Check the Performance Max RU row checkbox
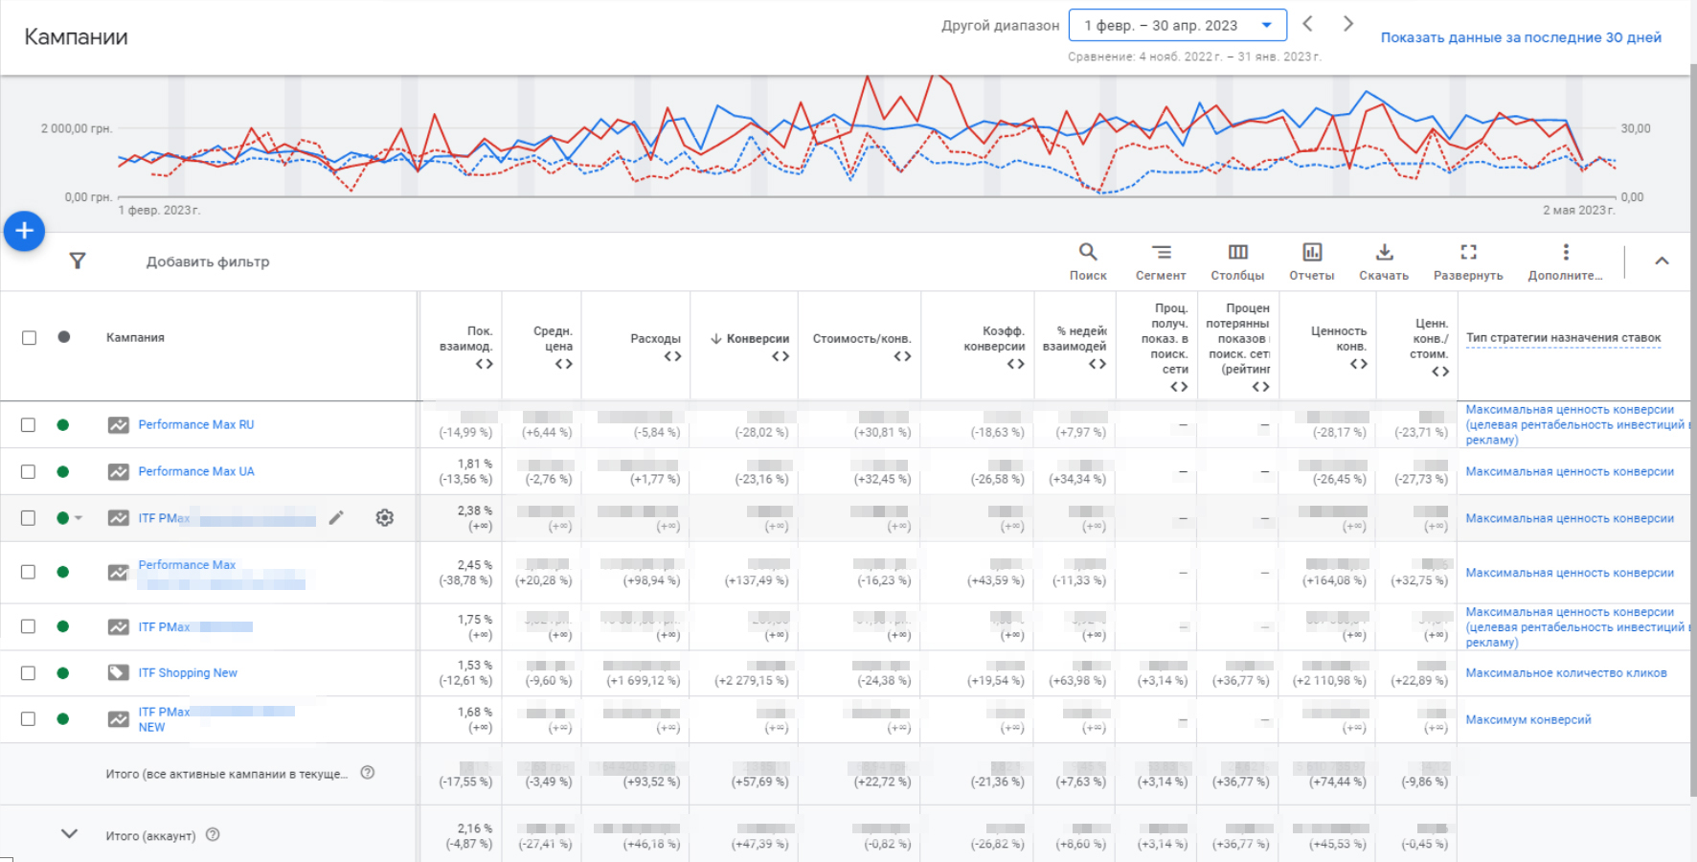The width and height of the screenshot is (1697, 862). coord(29,424)
